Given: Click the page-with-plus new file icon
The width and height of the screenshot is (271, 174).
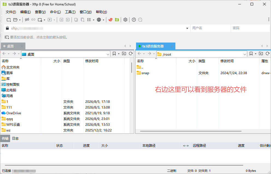Looking at the screenshot, I should click(x=83, y=20).
